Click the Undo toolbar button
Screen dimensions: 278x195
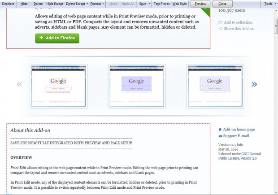(x=113, y=4)
